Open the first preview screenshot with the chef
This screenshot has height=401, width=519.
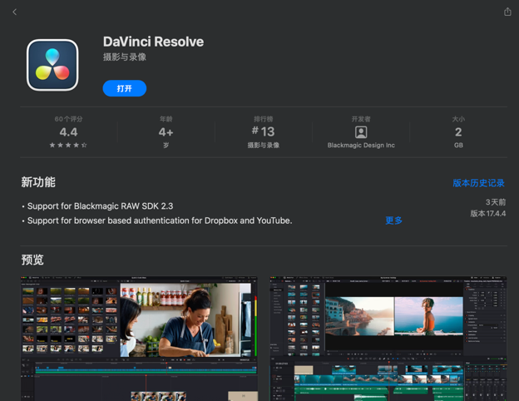coord(139,339)
